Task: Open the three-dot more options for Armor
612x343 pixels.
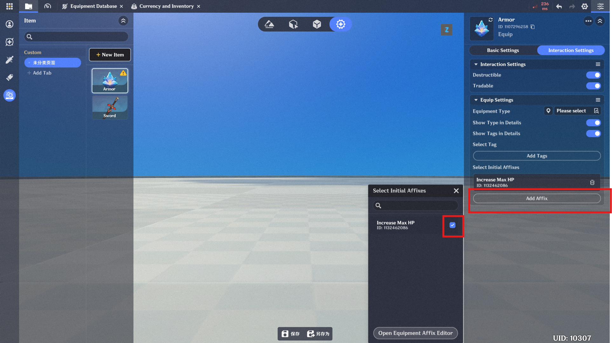Action: [588, 21]
